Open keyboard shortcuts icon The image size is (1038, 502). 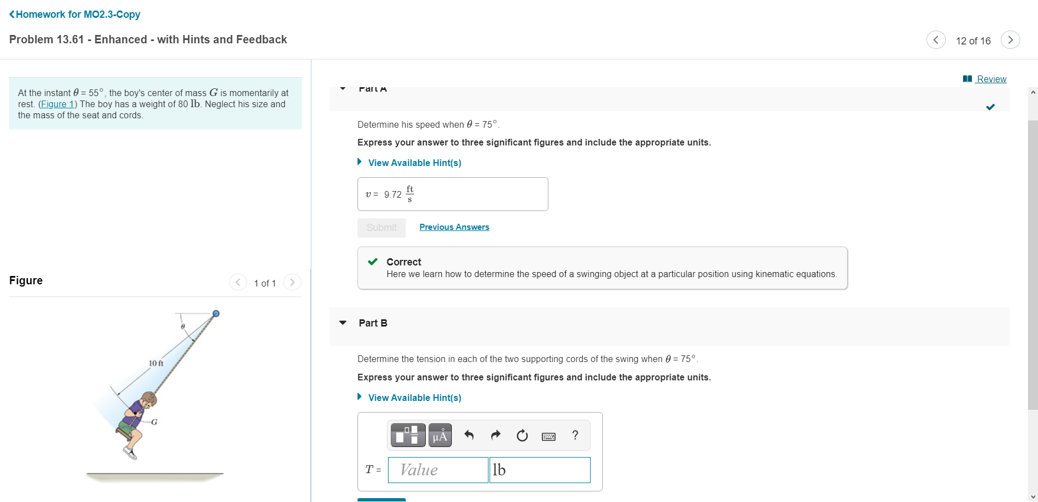[x=549, y=436]
